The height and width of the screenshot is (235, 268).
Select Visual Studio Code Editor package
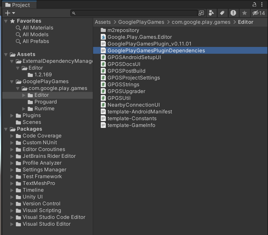(x=54, y=217)
